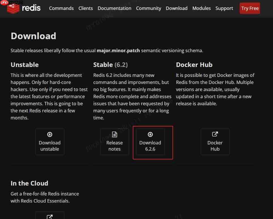
Task: Click the external link icon under In the Cloud
Action: [x=50, y=216]
